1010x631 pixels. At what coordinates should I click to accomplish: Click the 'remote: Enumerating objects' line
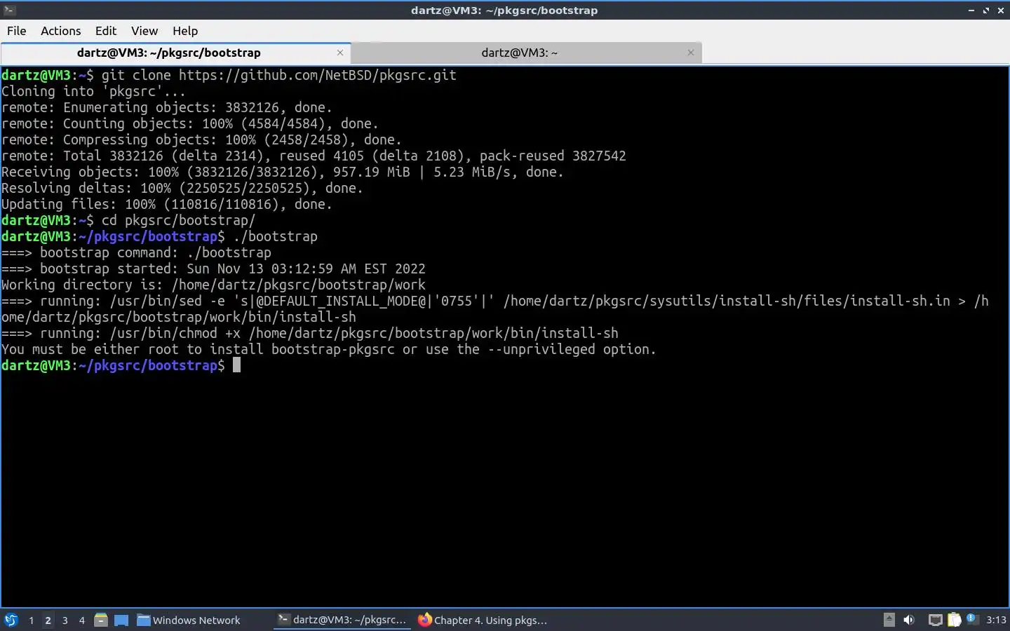167,107
